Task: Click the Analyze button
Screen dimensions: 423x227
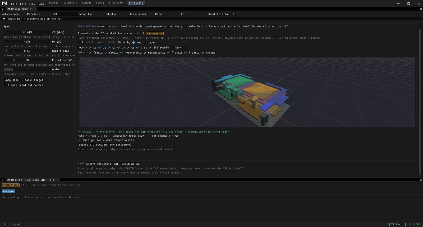Action: click(x=8, y=191)
